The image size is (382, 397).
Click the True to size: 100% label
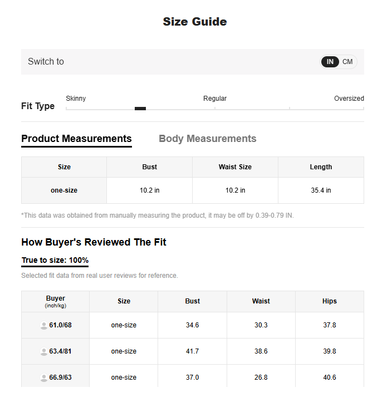coord(55,261)
